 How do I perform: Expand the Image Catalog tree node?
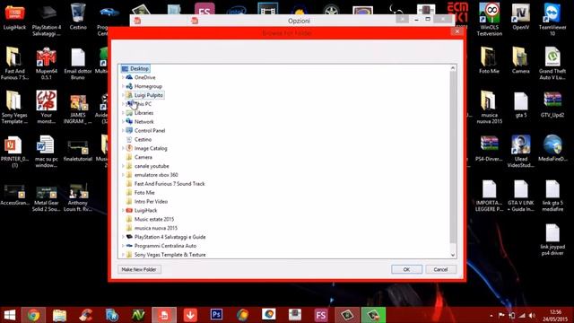[x=123, y=148]
